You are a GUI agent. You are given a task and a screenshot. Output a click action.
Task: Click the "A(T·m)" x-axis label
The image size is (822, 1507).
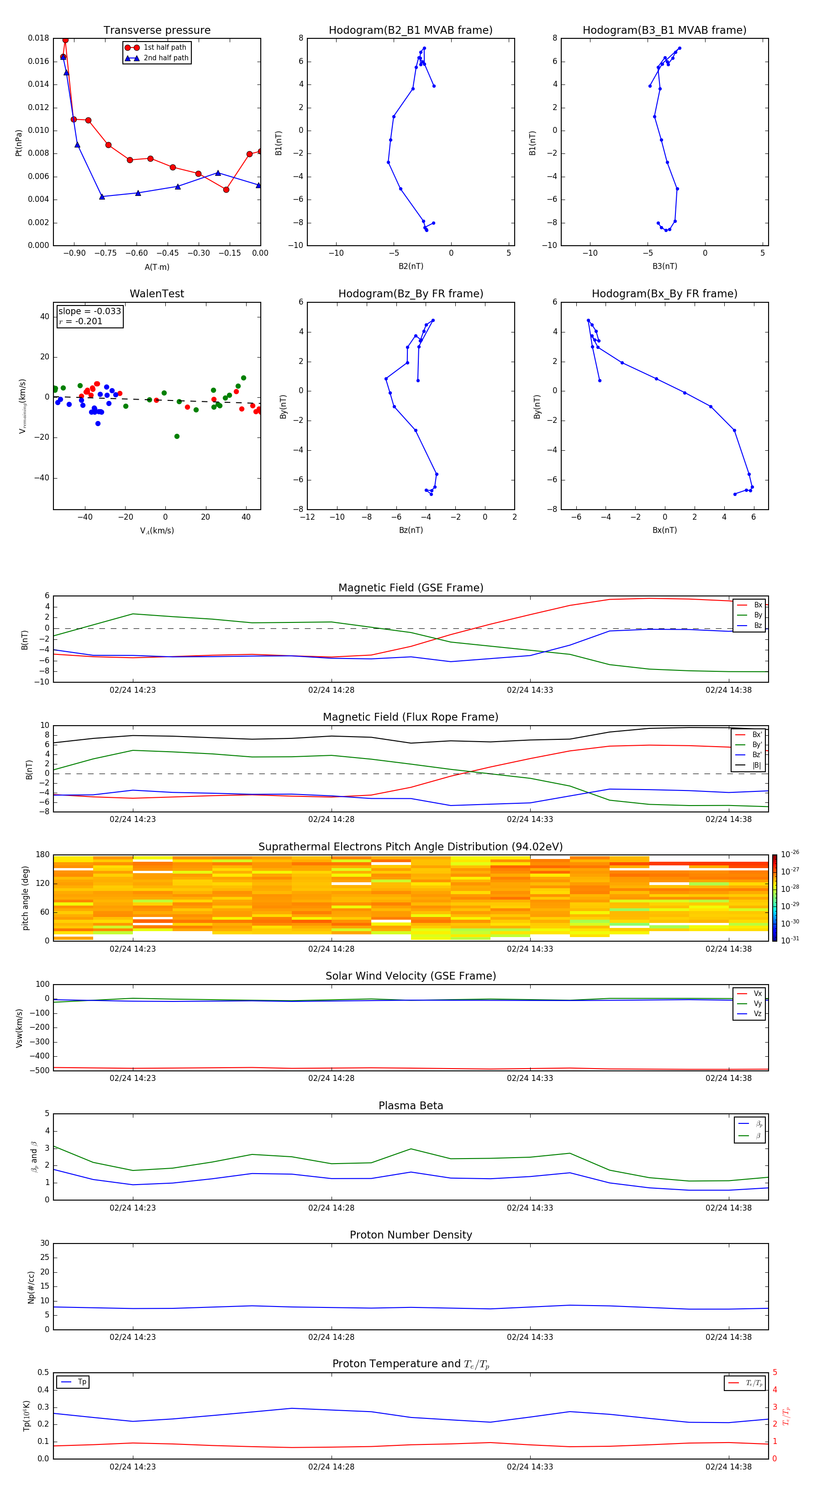click(157, 267)
